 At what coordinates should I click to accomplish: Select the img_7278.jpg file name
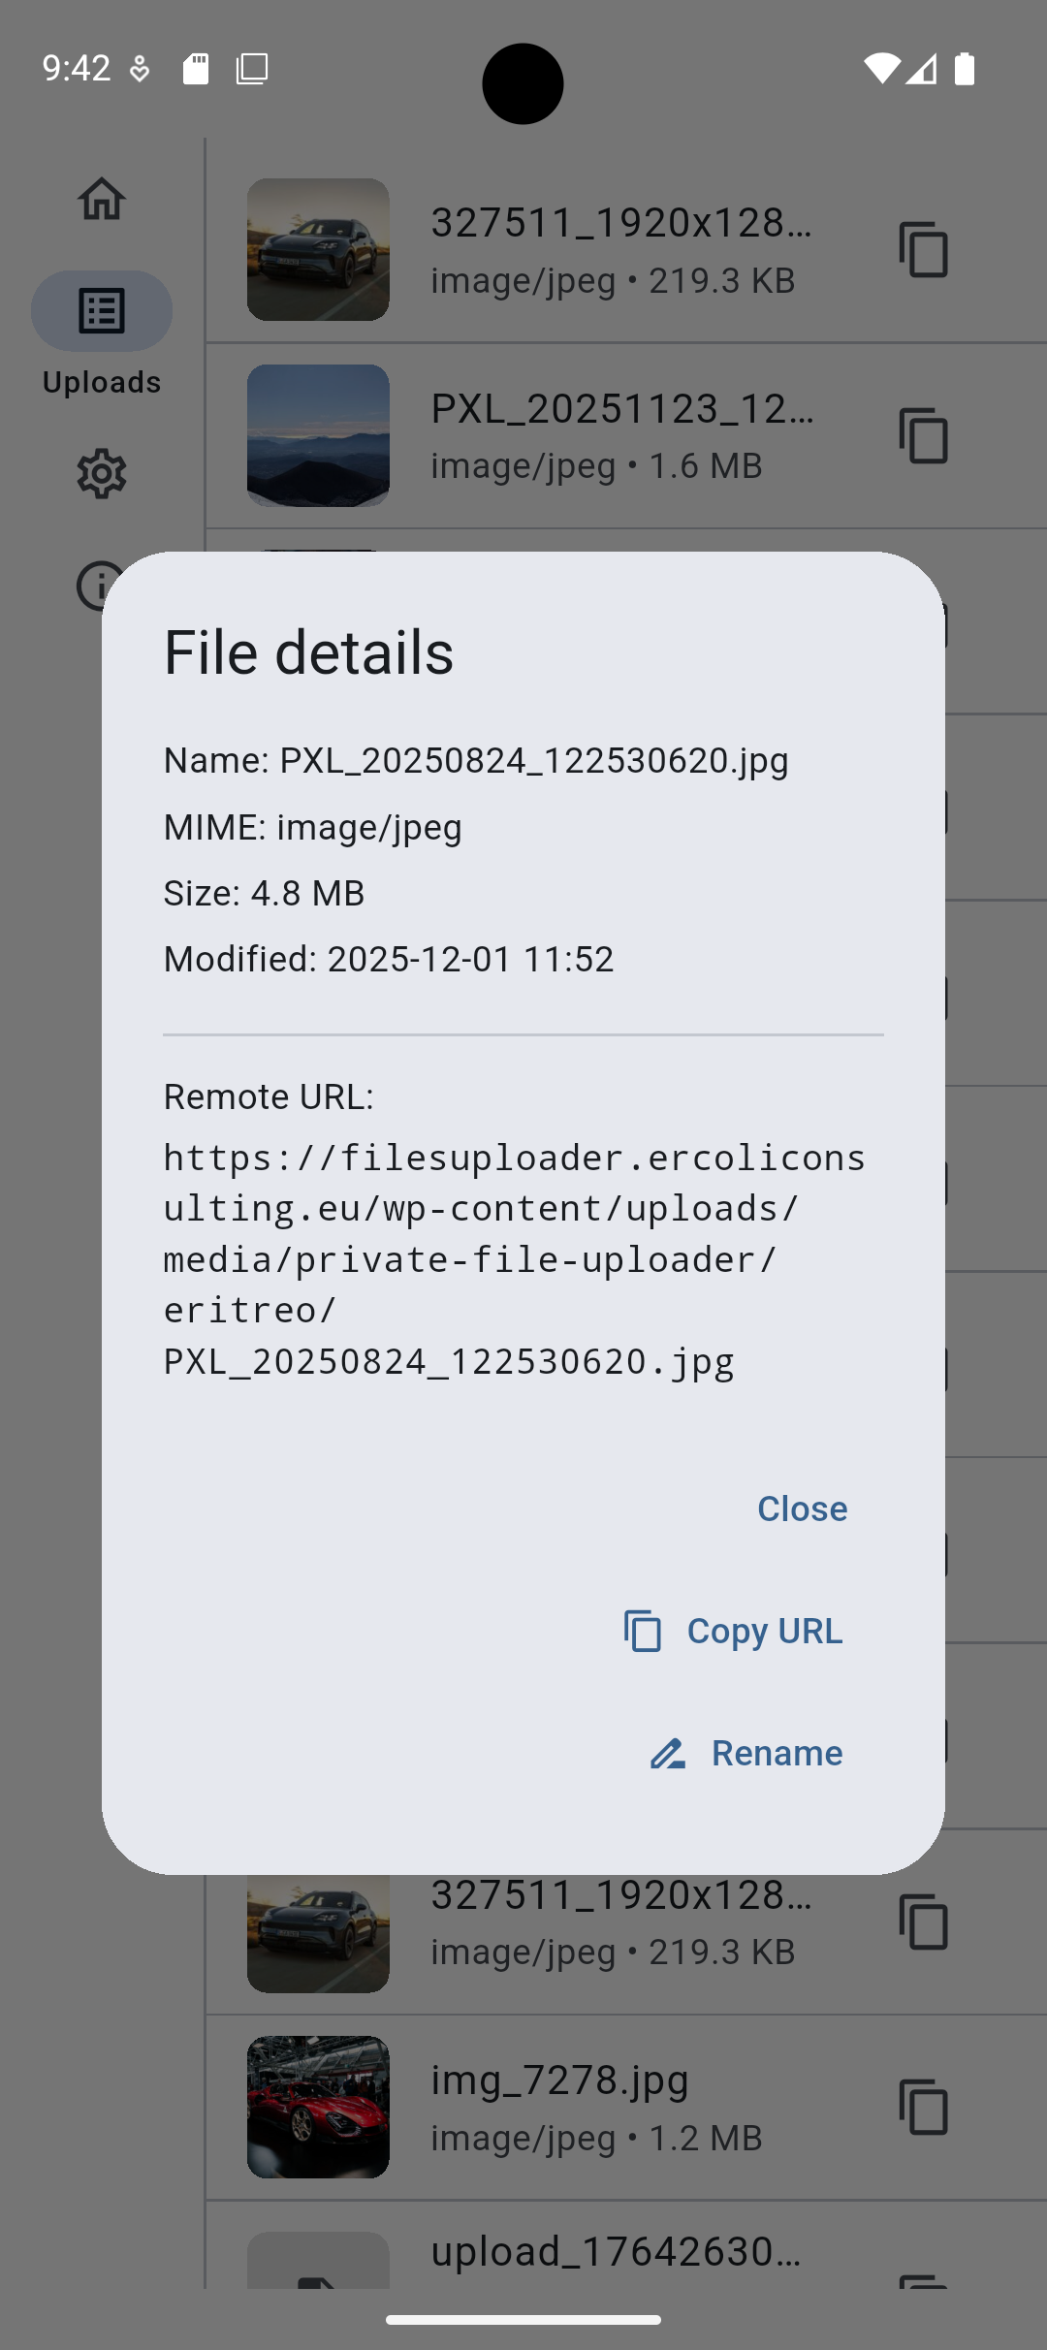click(560, 2080)
